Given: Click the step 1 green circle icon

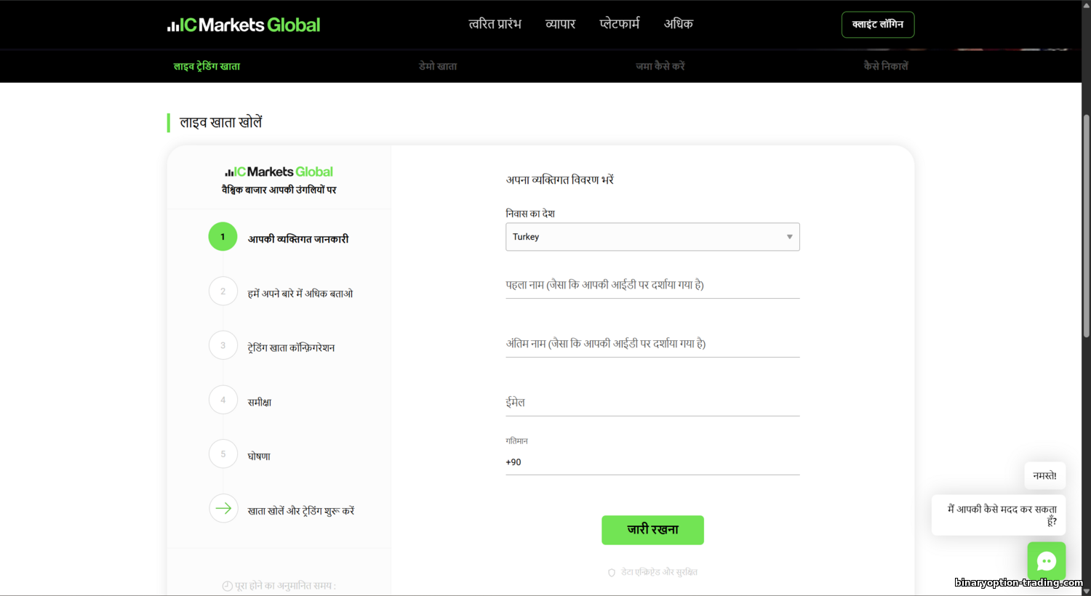Looking at the screenshot, I should (x=223, y=237).
